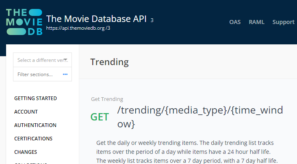Click the 'Get Trending' endpoint label
The image size is (297, 164).
[107, 99]
